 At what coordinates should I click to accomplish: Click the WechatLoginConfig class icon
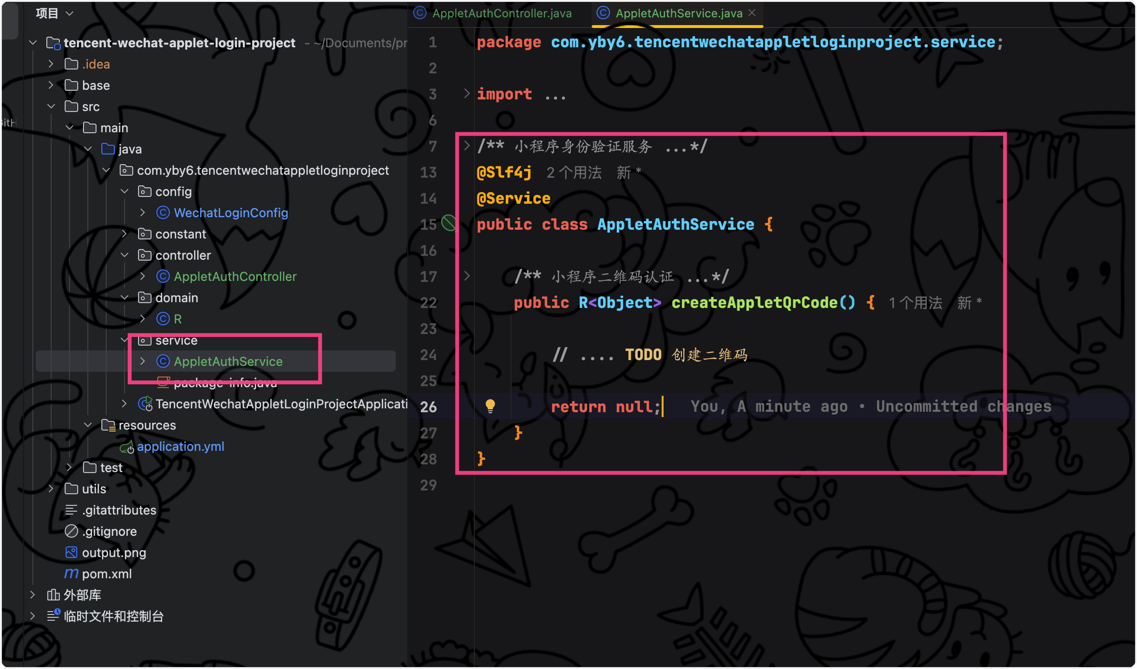coord(163,212)
